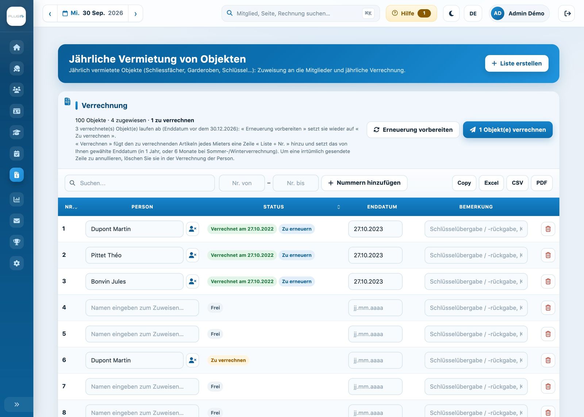Viewport: 584px width, 417px height.
Task: Click the Plugin logo at top left
Action: (16, 16)
